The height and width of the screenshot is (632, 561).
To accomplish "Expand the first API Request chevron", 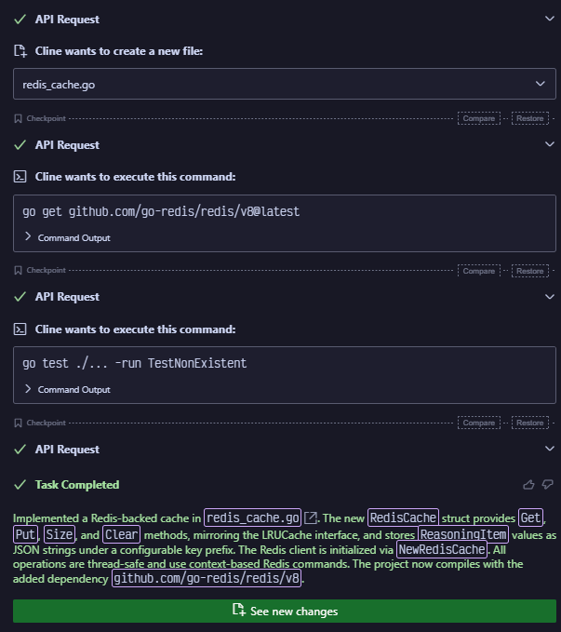I will point(549,19).
